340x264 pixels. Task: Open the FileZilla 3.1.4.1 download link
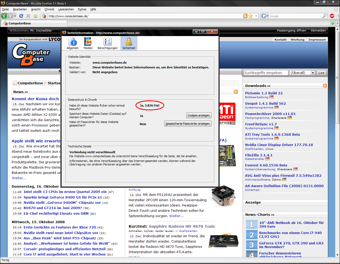click(259, 155)
